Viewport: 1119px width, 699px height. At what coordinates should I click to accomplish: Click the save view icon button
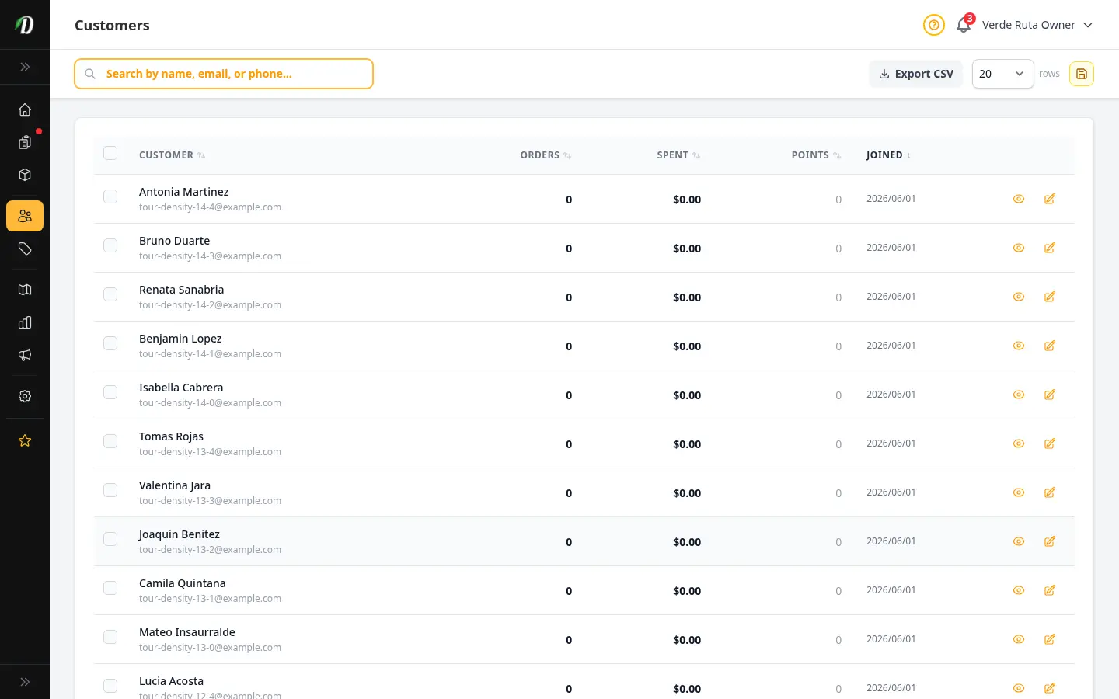pos(1082,74)
